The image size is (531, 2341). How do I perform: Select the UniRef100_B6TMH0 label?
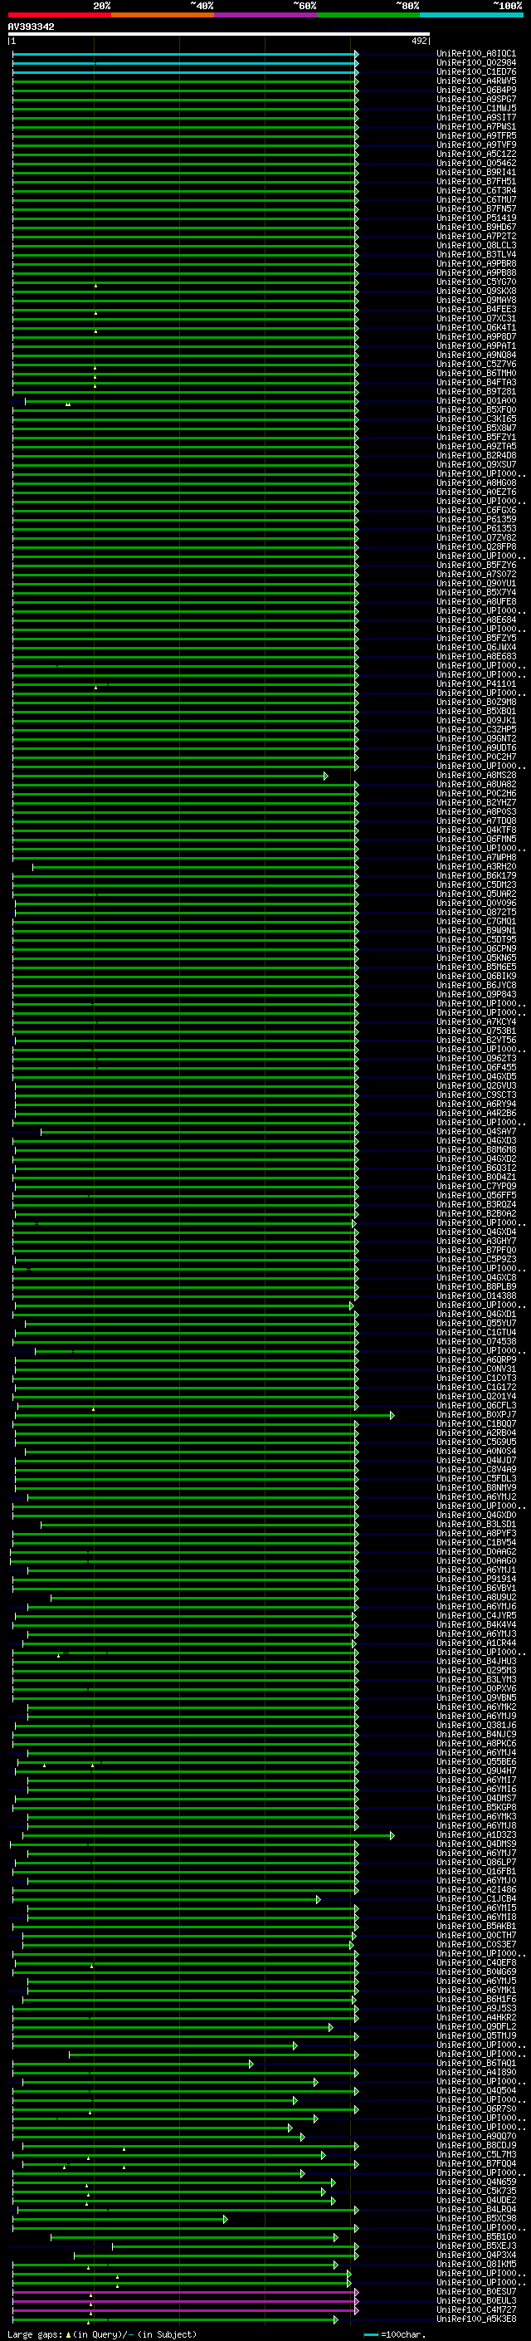click(x=476, y=374)
